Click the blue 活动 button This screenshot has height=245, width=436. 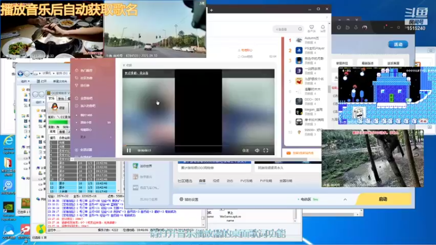[398, 45]
